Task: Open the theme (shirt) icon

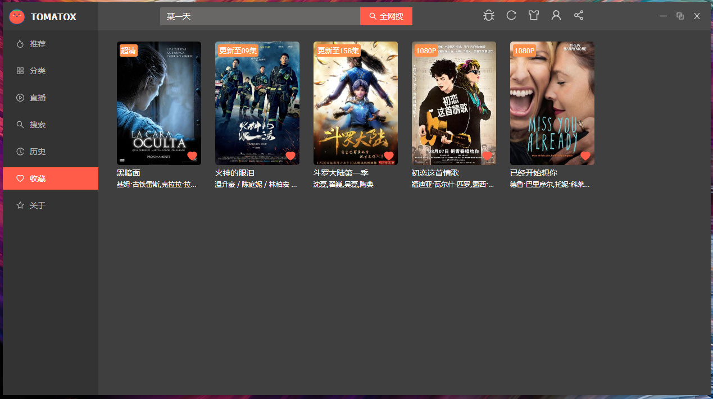Action: [x=534, y=16]
